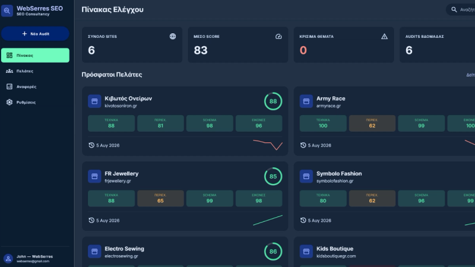This screenshot has height=267, width=475.
Task: Click Schema 98 tile on Κιβωτός Ονείρων
Action: click(x=210, y=123)
